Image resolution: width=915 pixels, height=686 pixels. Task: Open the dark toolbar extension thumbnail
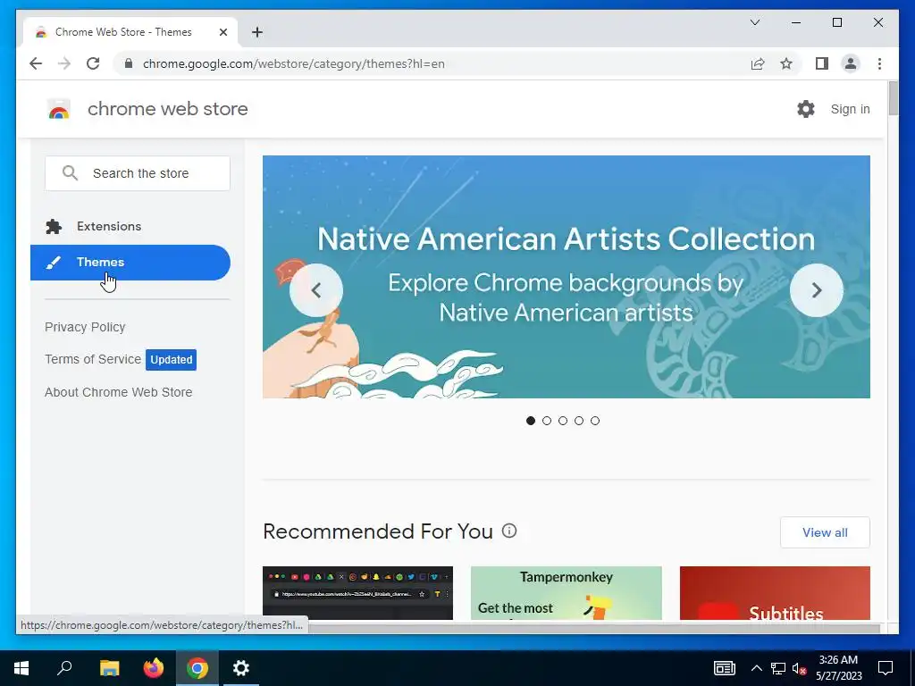coord(357,593)
